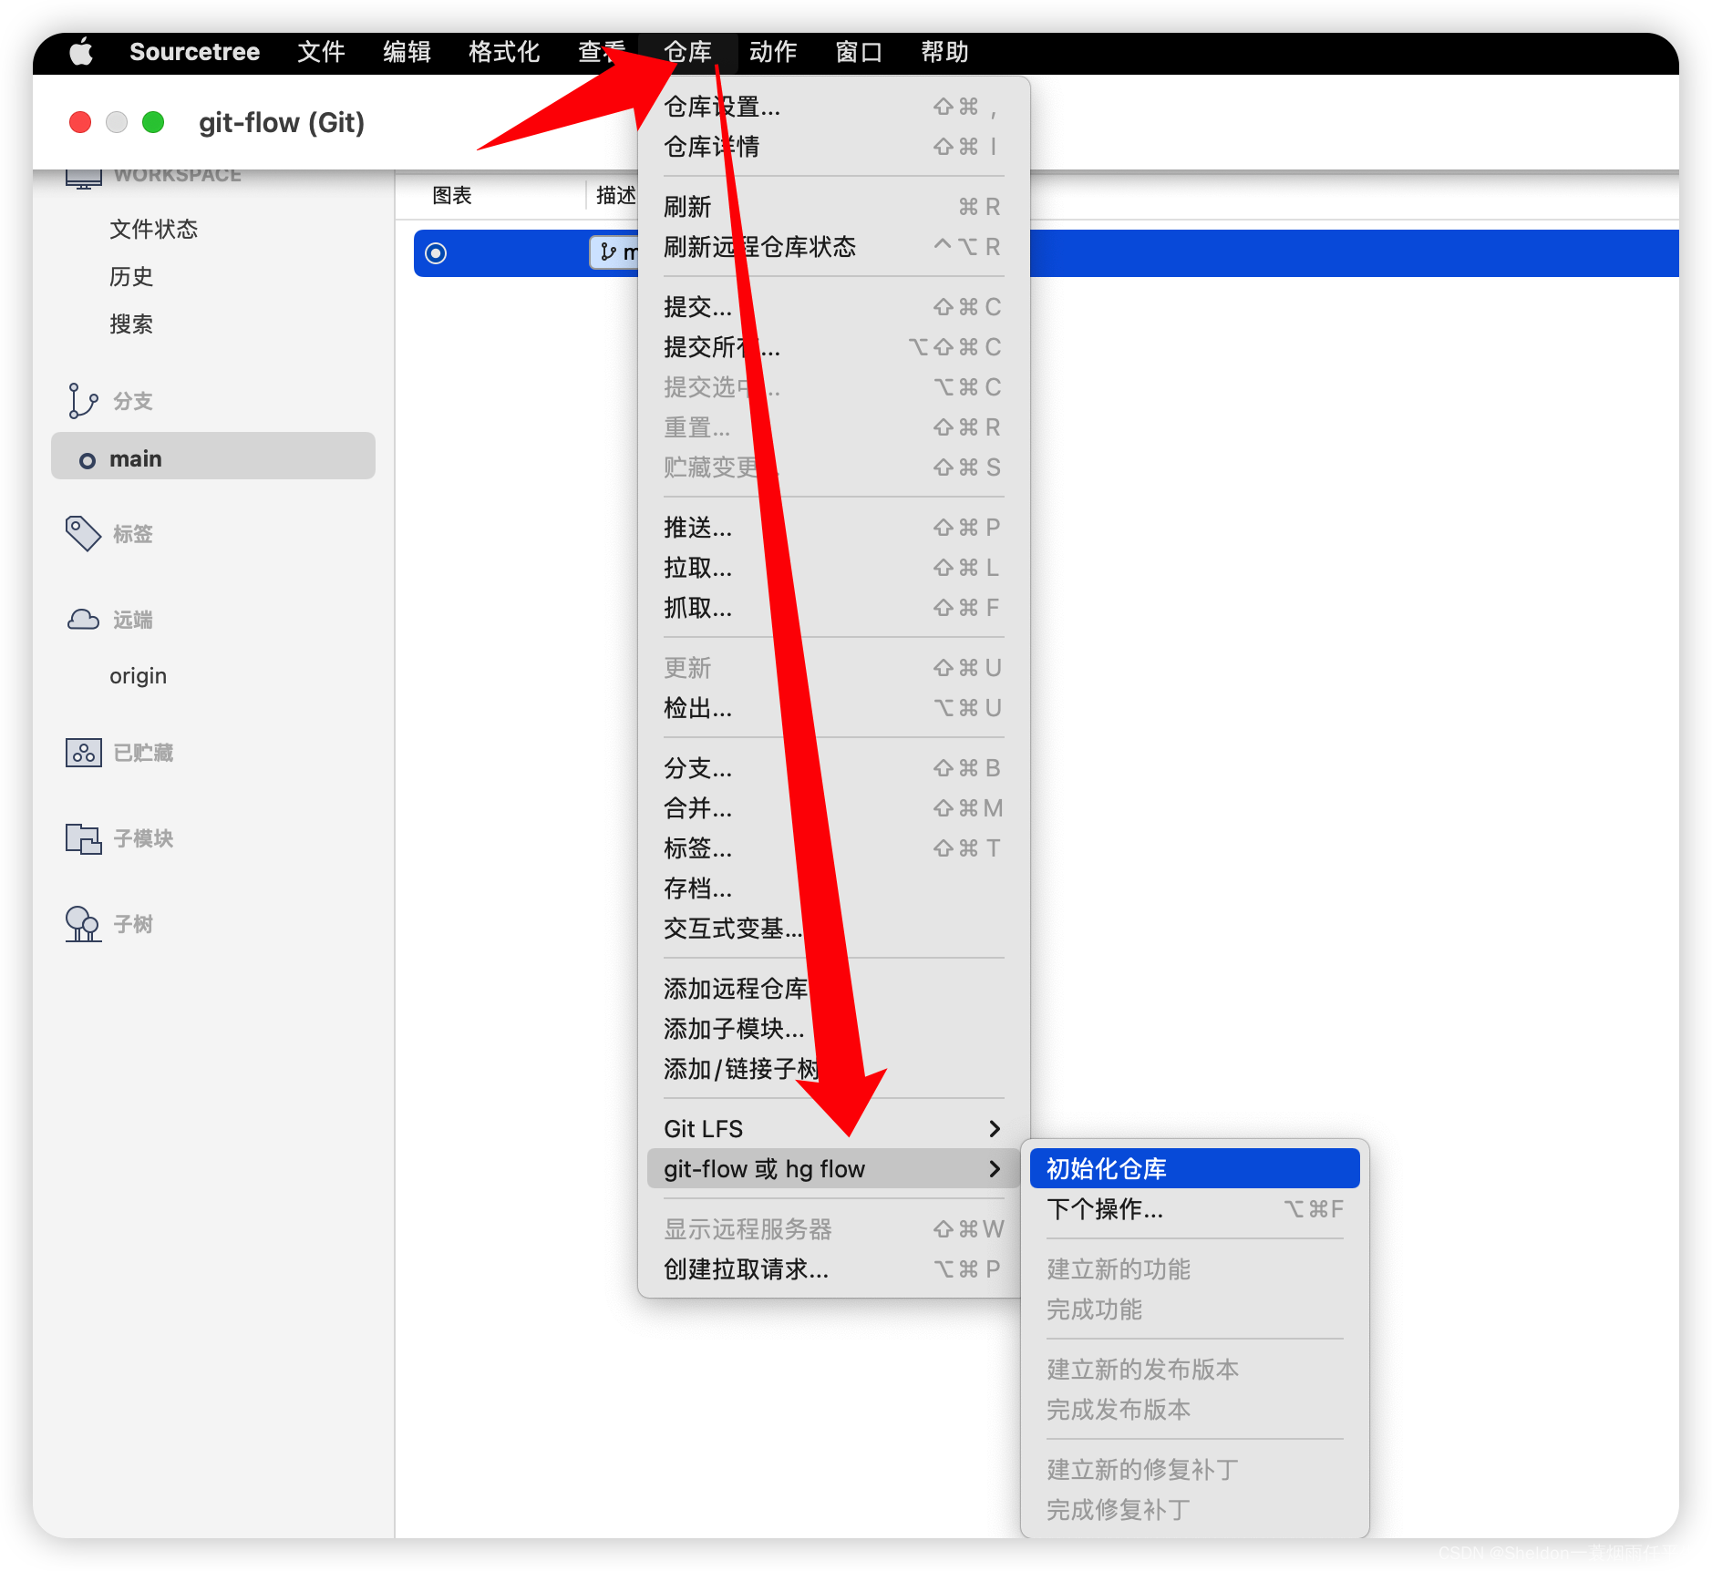
Task: Click current-branch circle marker beside main
Action: point(88,460)
